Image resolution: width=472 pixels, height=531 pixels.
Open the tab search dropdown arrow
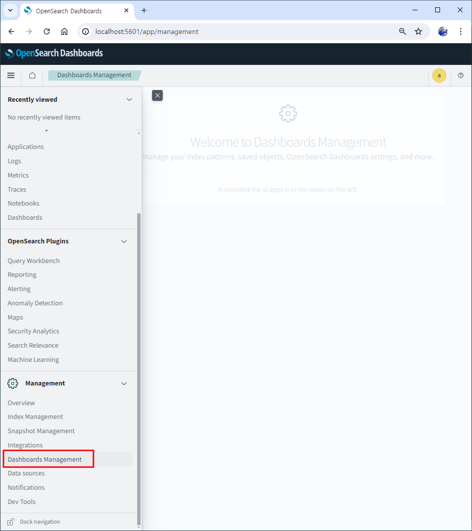10,10
